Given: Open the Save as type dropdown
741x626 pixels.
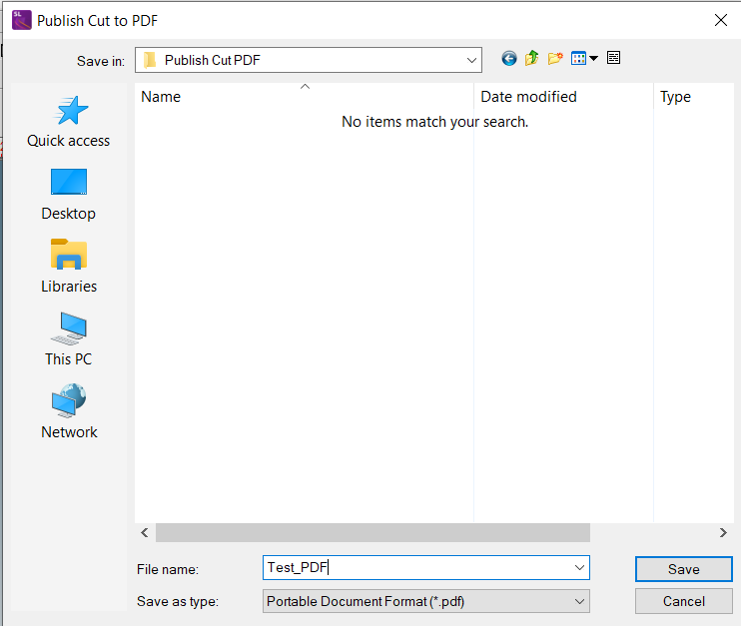Looking at the screenshot, I should tap(579, 601).
